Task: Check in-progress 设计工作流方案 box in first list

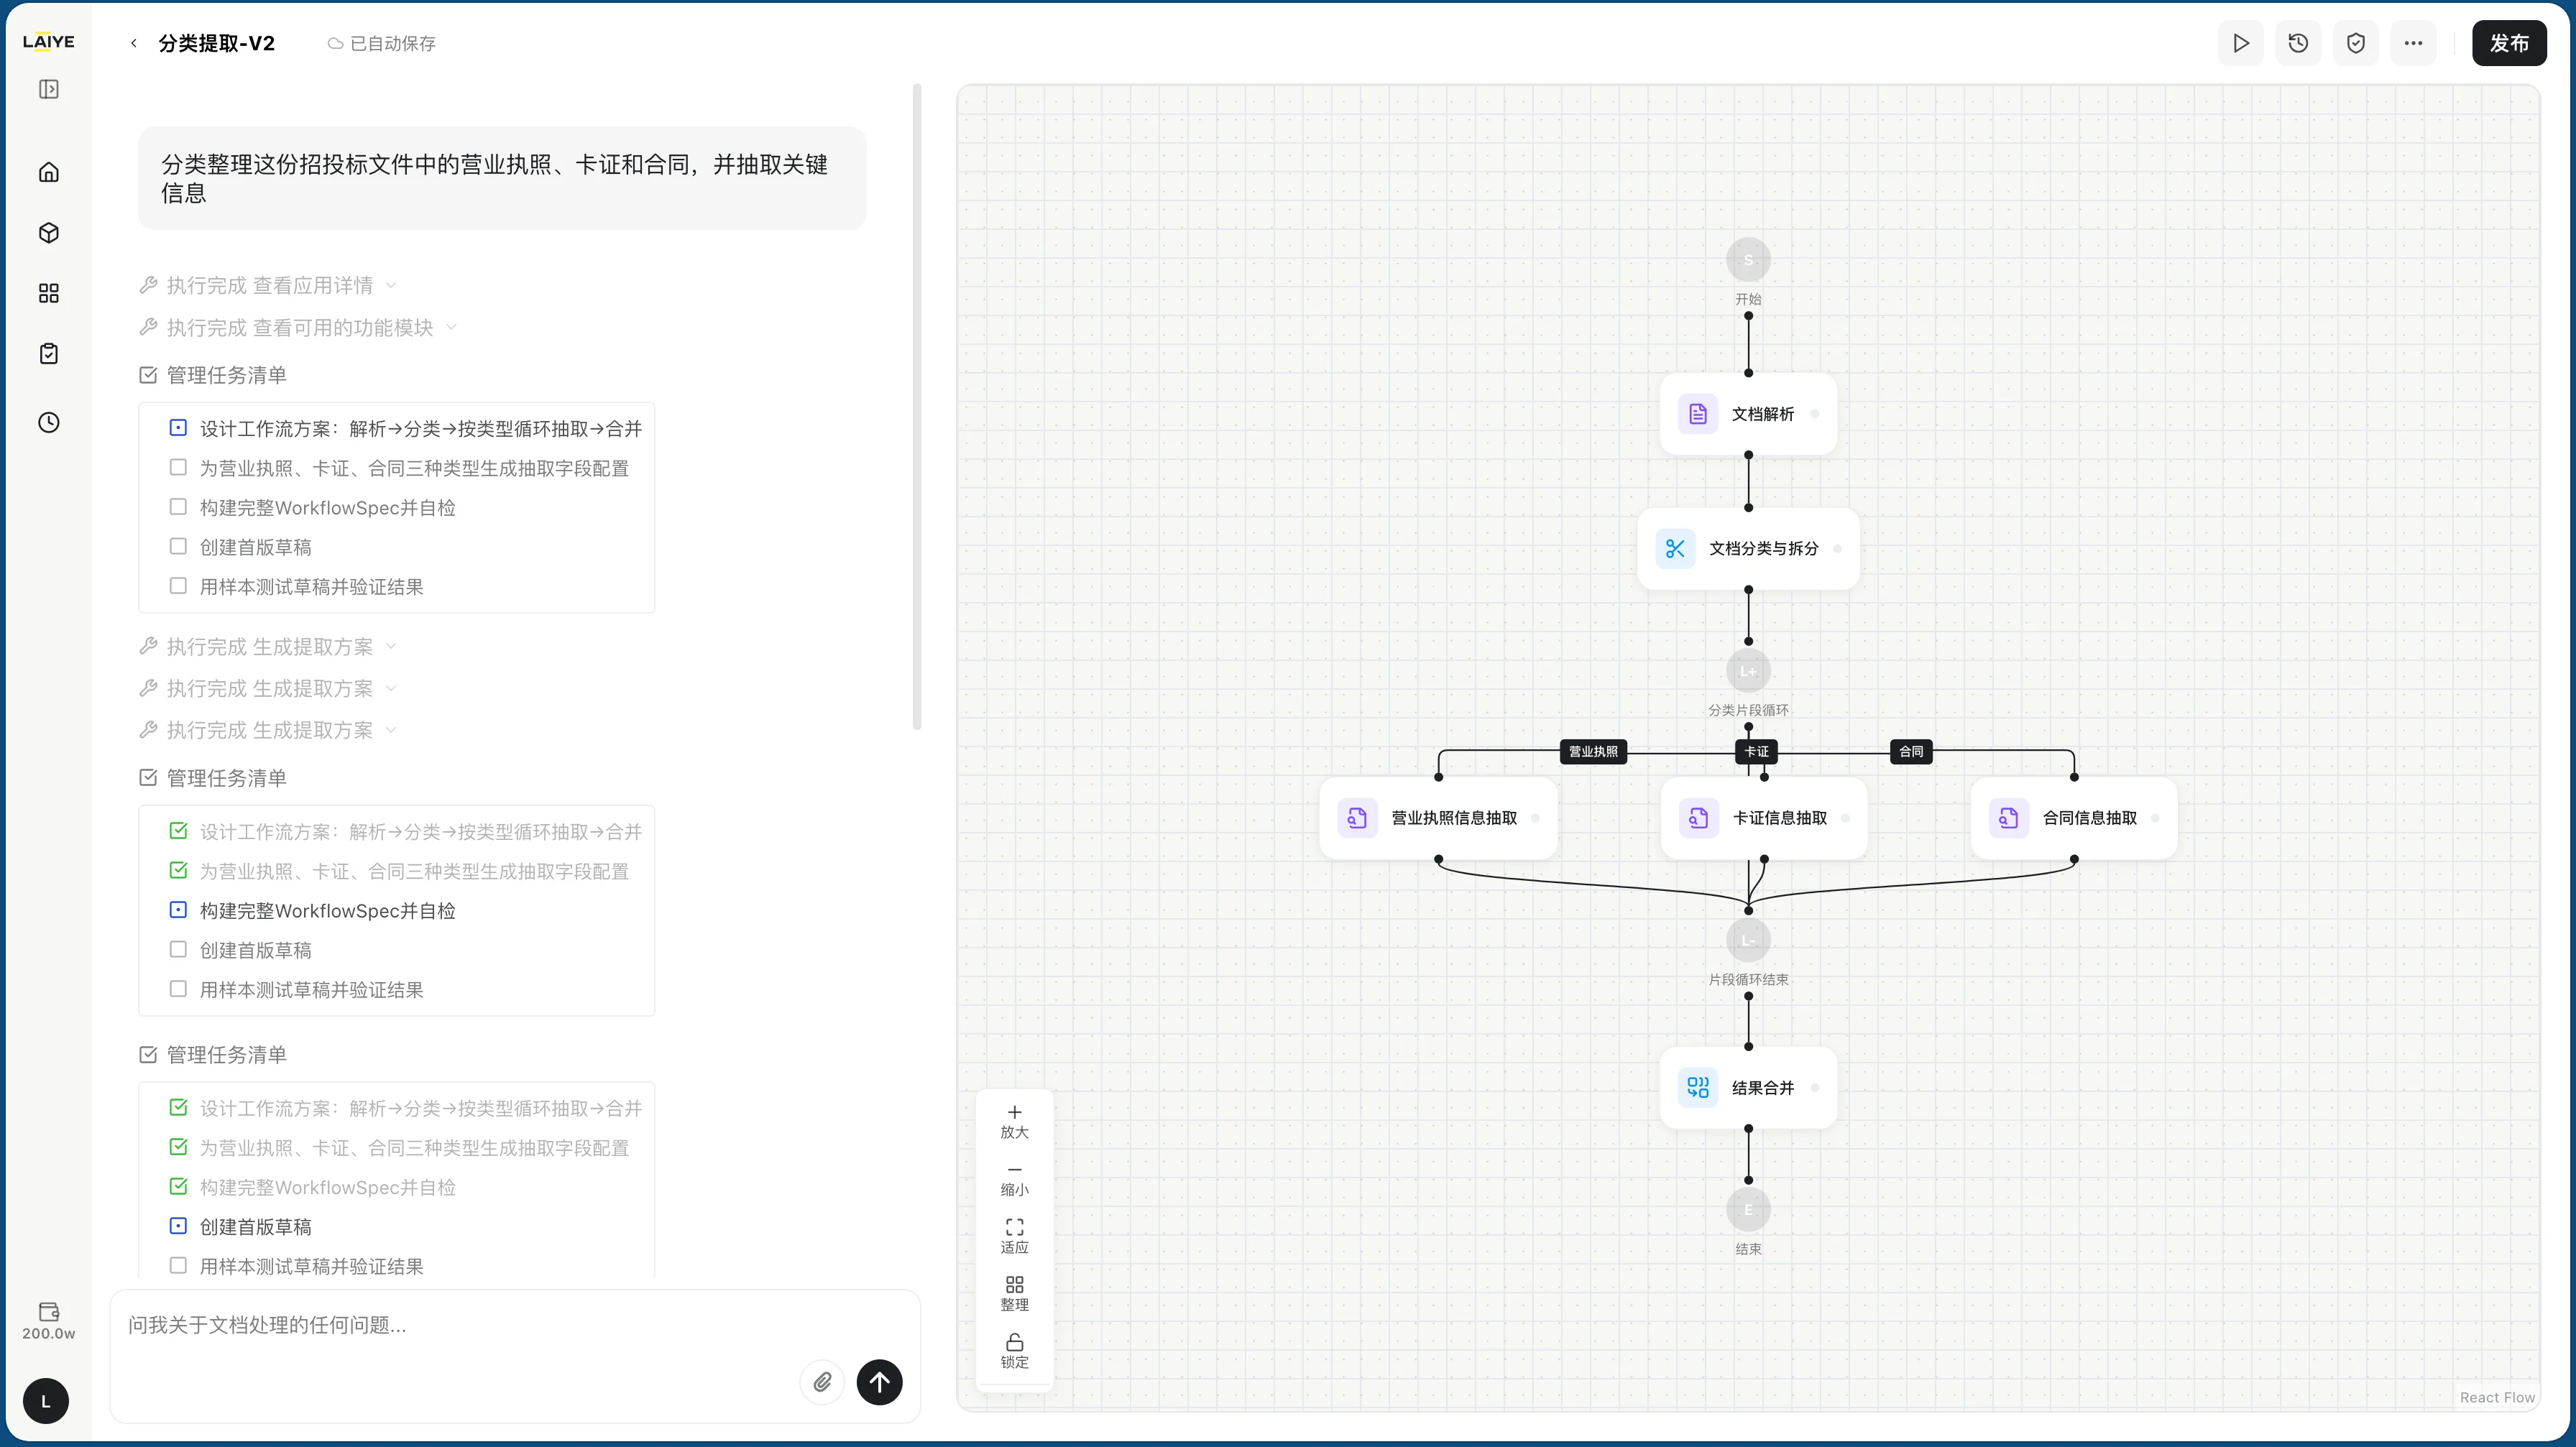Action: tap(178, 427)
